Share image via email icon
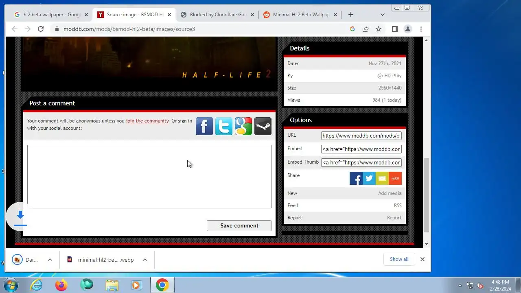 [382, 178]
